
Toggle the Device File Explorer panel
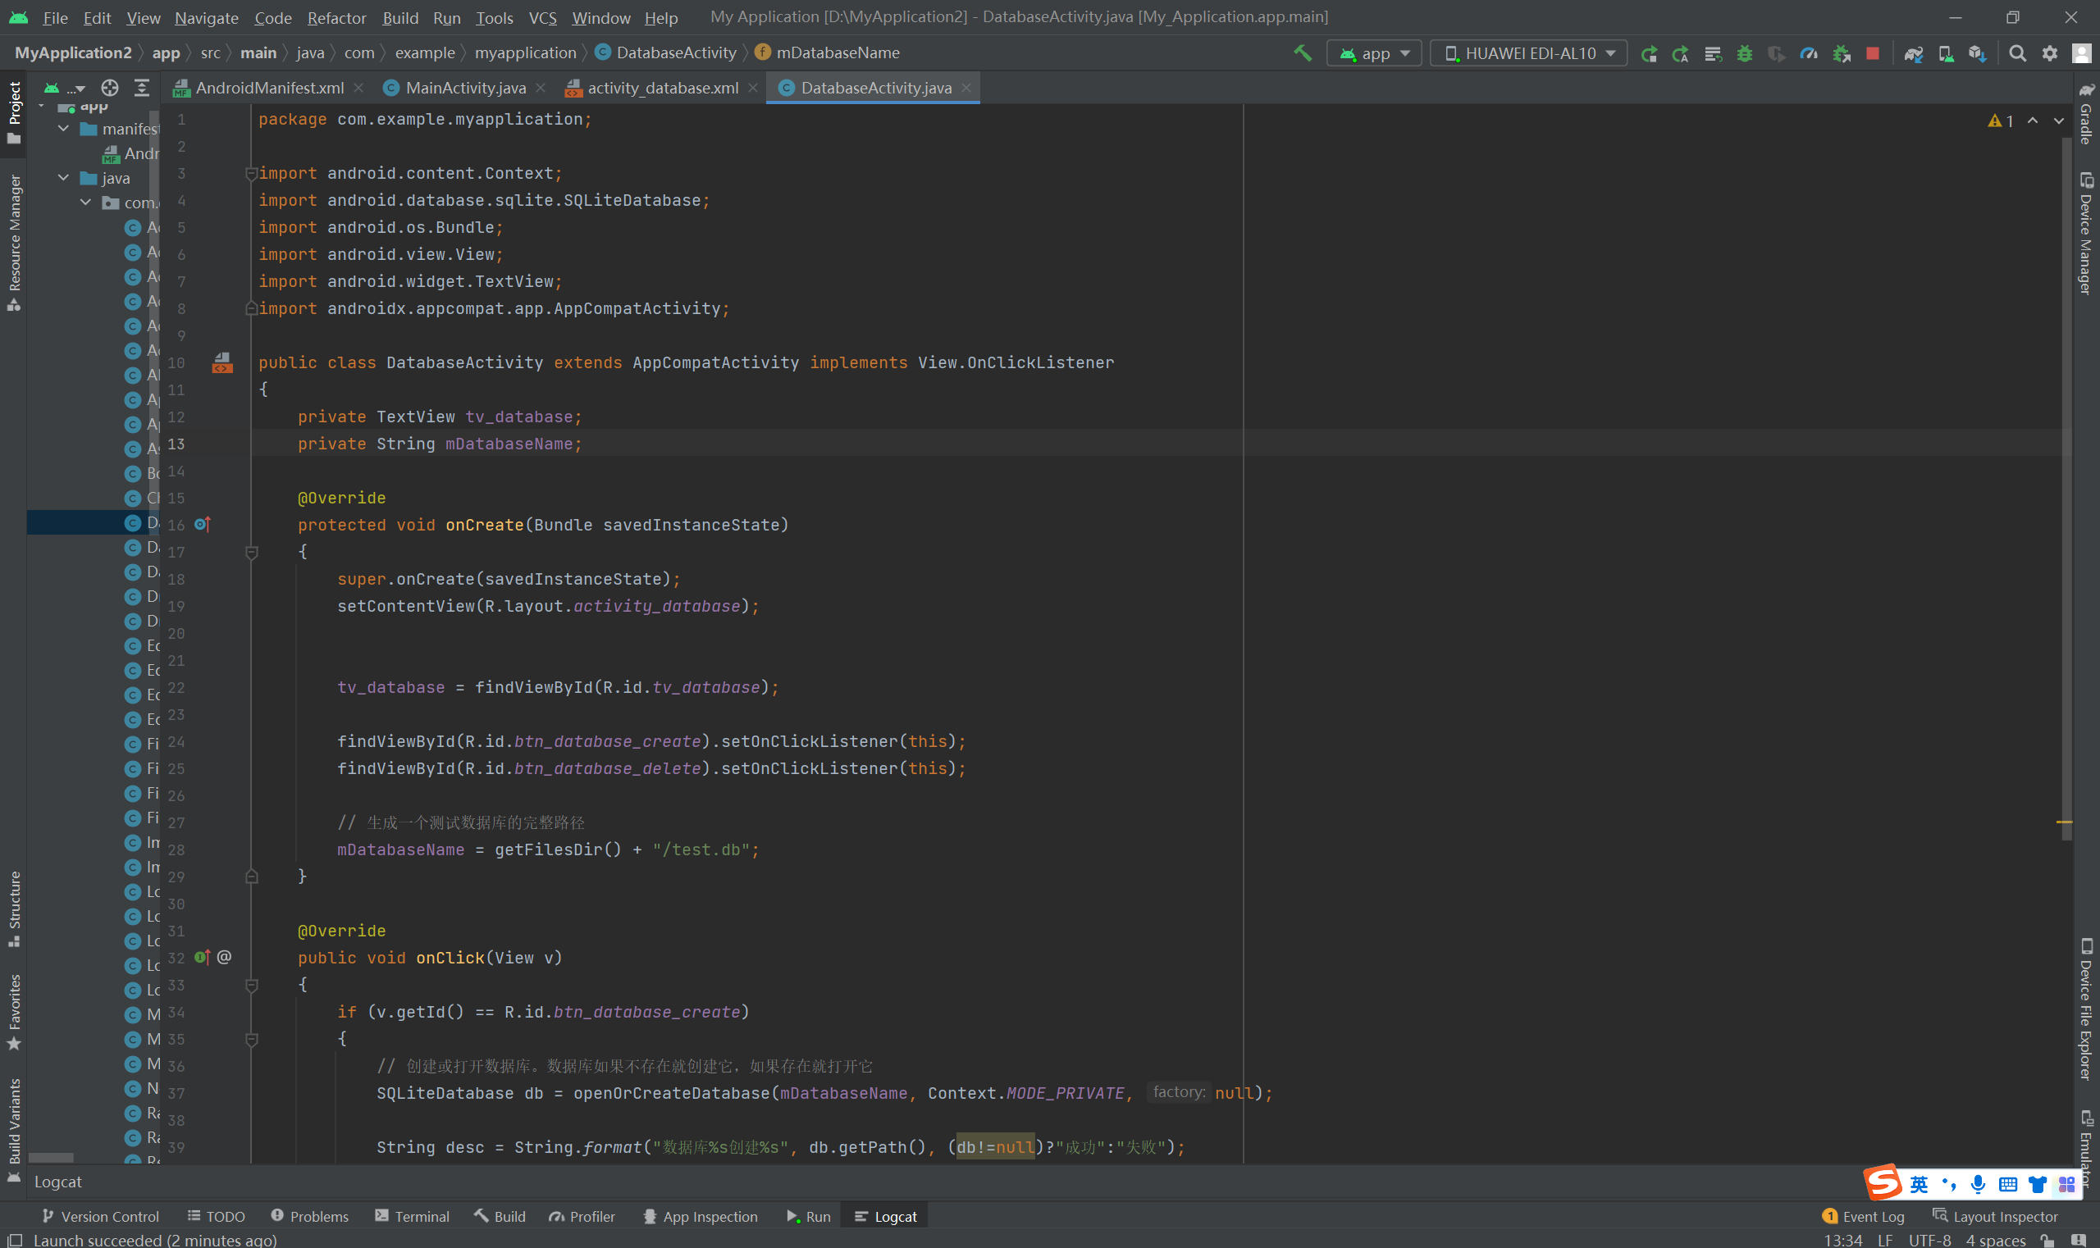click(2086, 1009)
